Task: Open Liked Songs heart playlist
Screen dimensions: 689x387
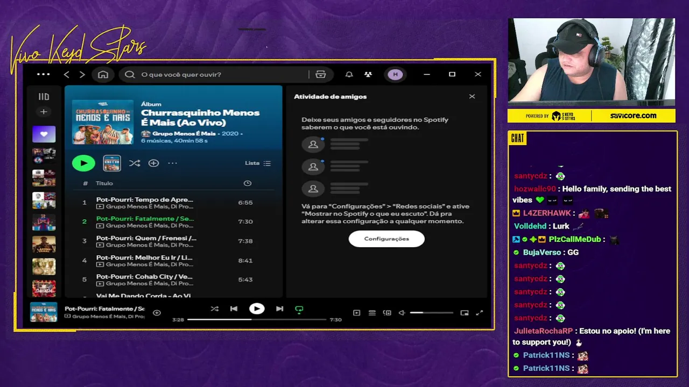Action: 44,134
